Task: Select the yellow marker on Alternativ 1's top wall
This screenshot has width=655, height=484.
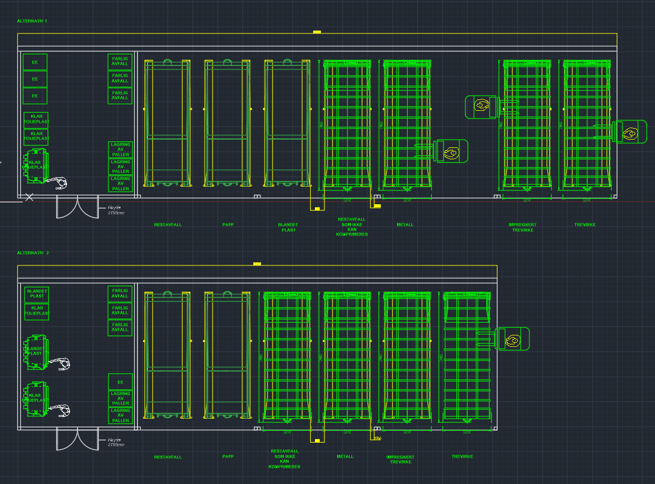Action: tap(317, 32)
